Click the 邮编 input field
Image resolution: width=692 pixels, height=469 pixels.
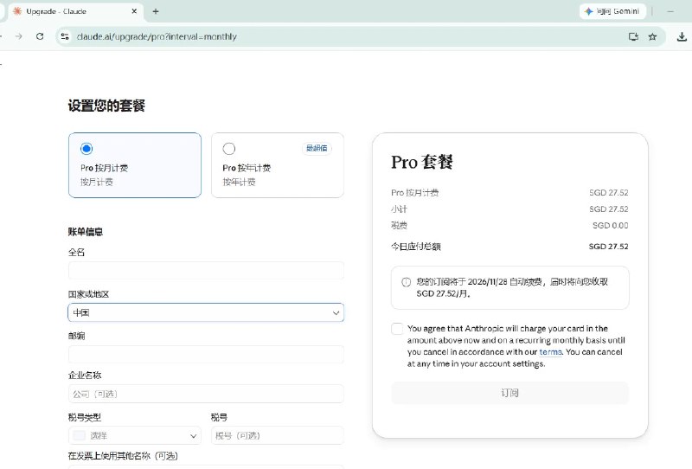point(206,354)
